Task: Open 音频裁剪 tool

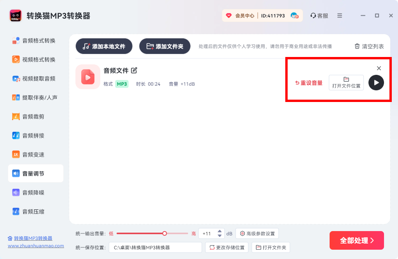Action: [x=28, y=116]
